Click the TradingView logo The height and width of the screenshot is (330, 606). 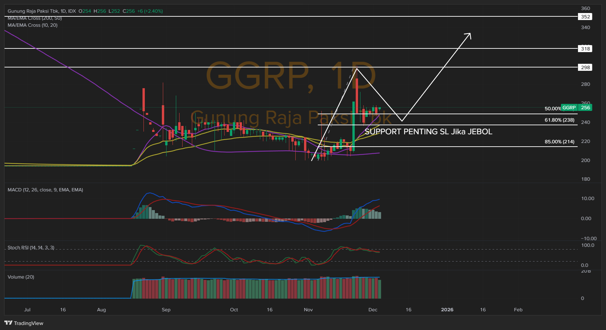click(24, 323)
